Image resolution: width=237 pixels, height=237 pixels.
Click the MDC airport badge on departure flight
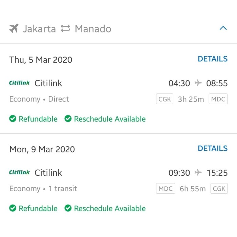pyautogui.click(x=218, y=99)
